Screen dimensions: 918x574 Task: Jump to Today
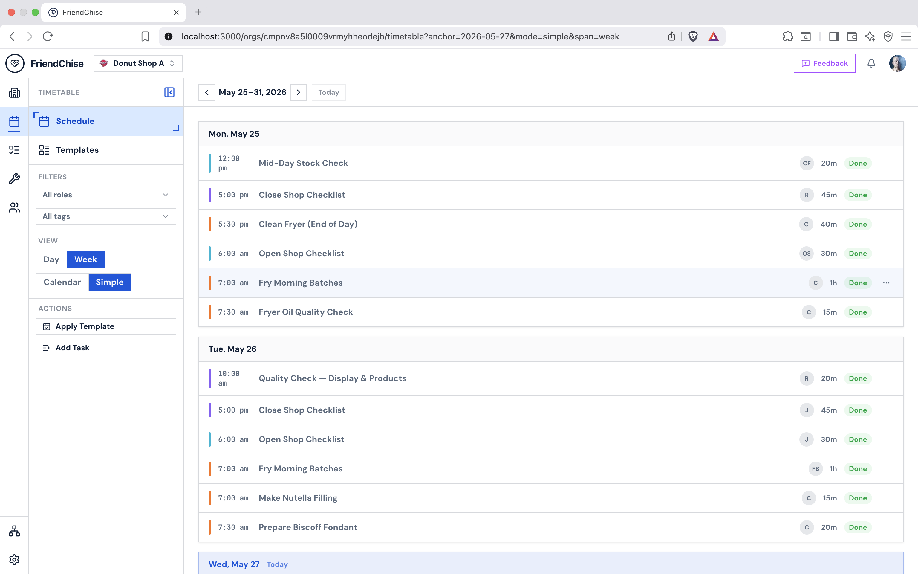[328, 92]
